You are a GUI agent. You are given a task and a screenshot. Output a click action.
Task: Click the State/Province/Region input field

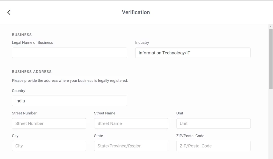tap(131, 146)
